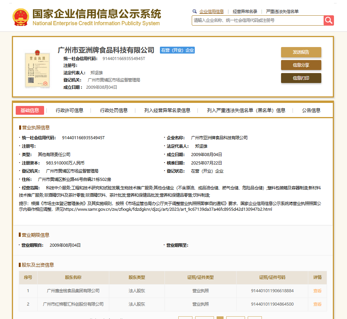View details for 广州市红棉智汇科创股份有限公司 shareholder

(317, 304)
